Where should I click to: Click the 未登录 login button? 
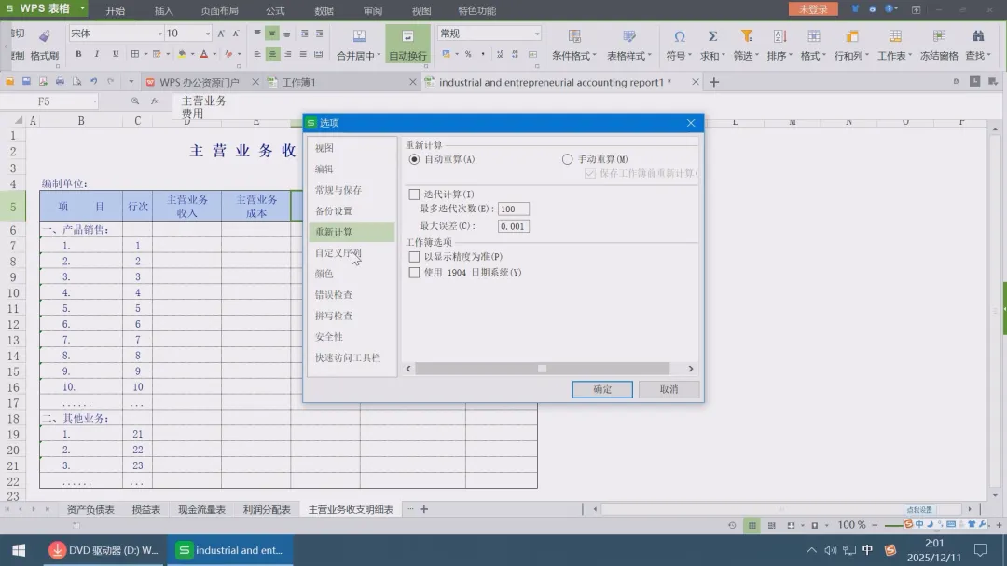813,9
